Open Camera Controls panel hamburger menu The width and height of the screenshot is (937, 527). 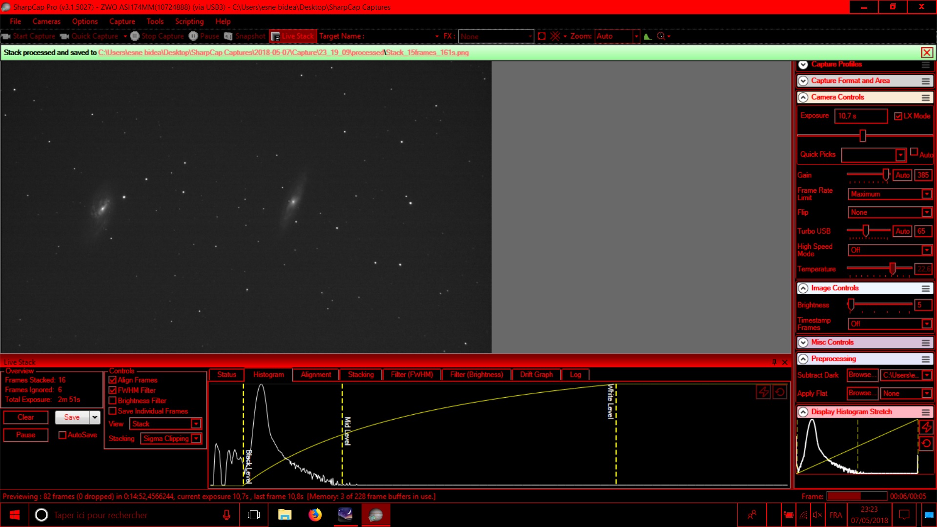pyautogui.click(x=925, y=98)
